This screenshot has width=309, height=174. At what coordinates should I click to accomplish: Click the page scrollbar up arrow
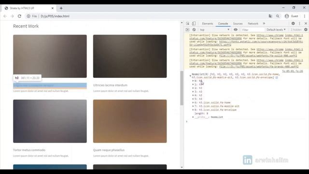click(x=182, y=23)
